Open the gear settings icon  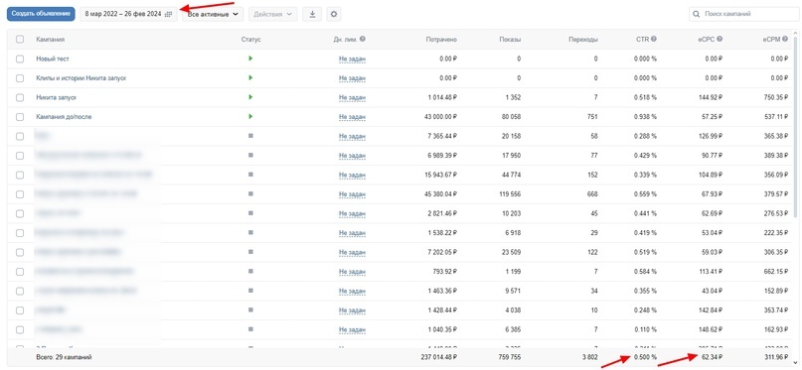tap(334, 14)
